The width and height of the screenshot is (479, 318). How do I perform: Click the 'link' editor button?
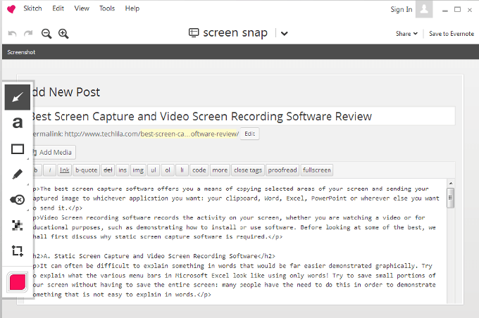(65, 170)
